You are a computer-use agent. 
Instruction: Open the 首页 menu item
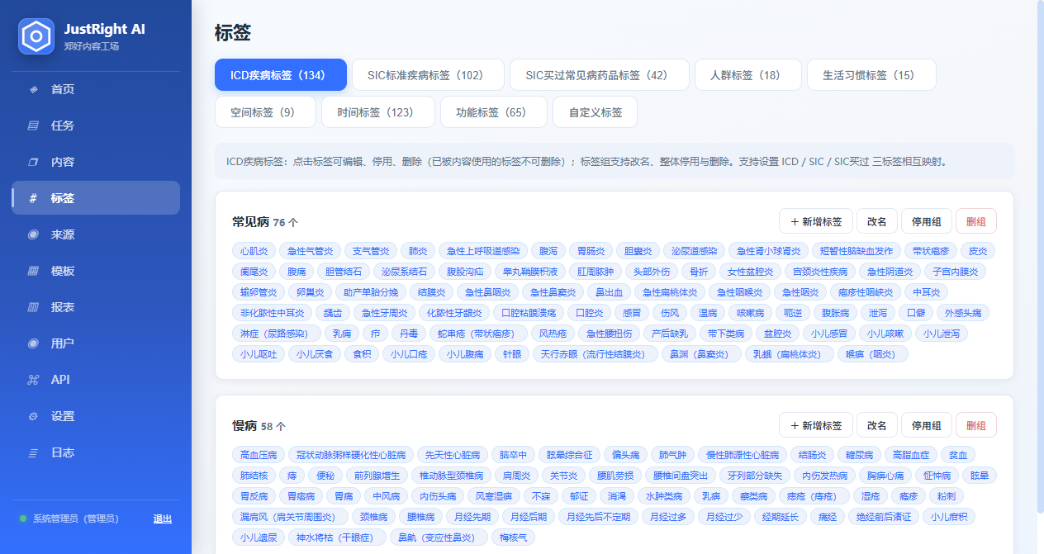tap(96, 89)
